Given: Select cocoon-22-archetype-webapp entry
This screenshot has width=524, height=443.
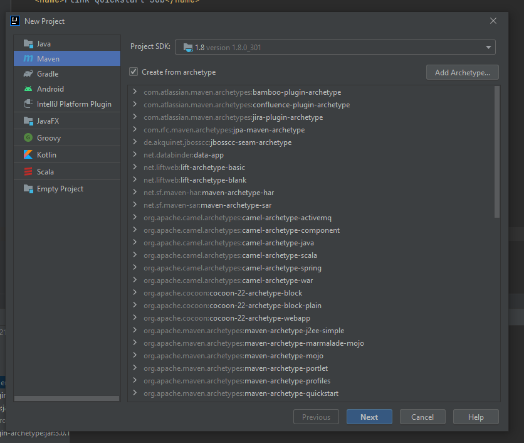Looking at the screenshot, I should 227,318.
